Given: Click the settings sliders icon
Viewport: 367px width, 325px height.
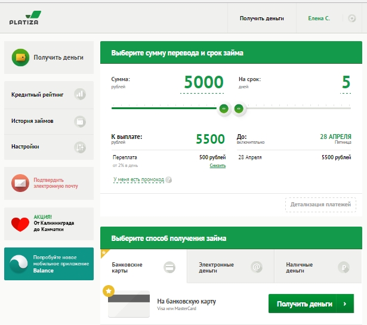Looking at the screenshot, I should [80, 147].
